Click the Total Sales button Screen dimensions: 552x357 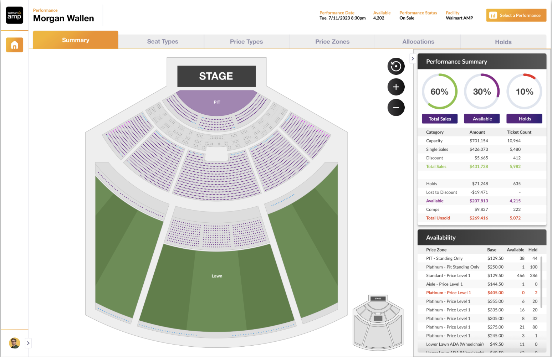tap(440, 119)
